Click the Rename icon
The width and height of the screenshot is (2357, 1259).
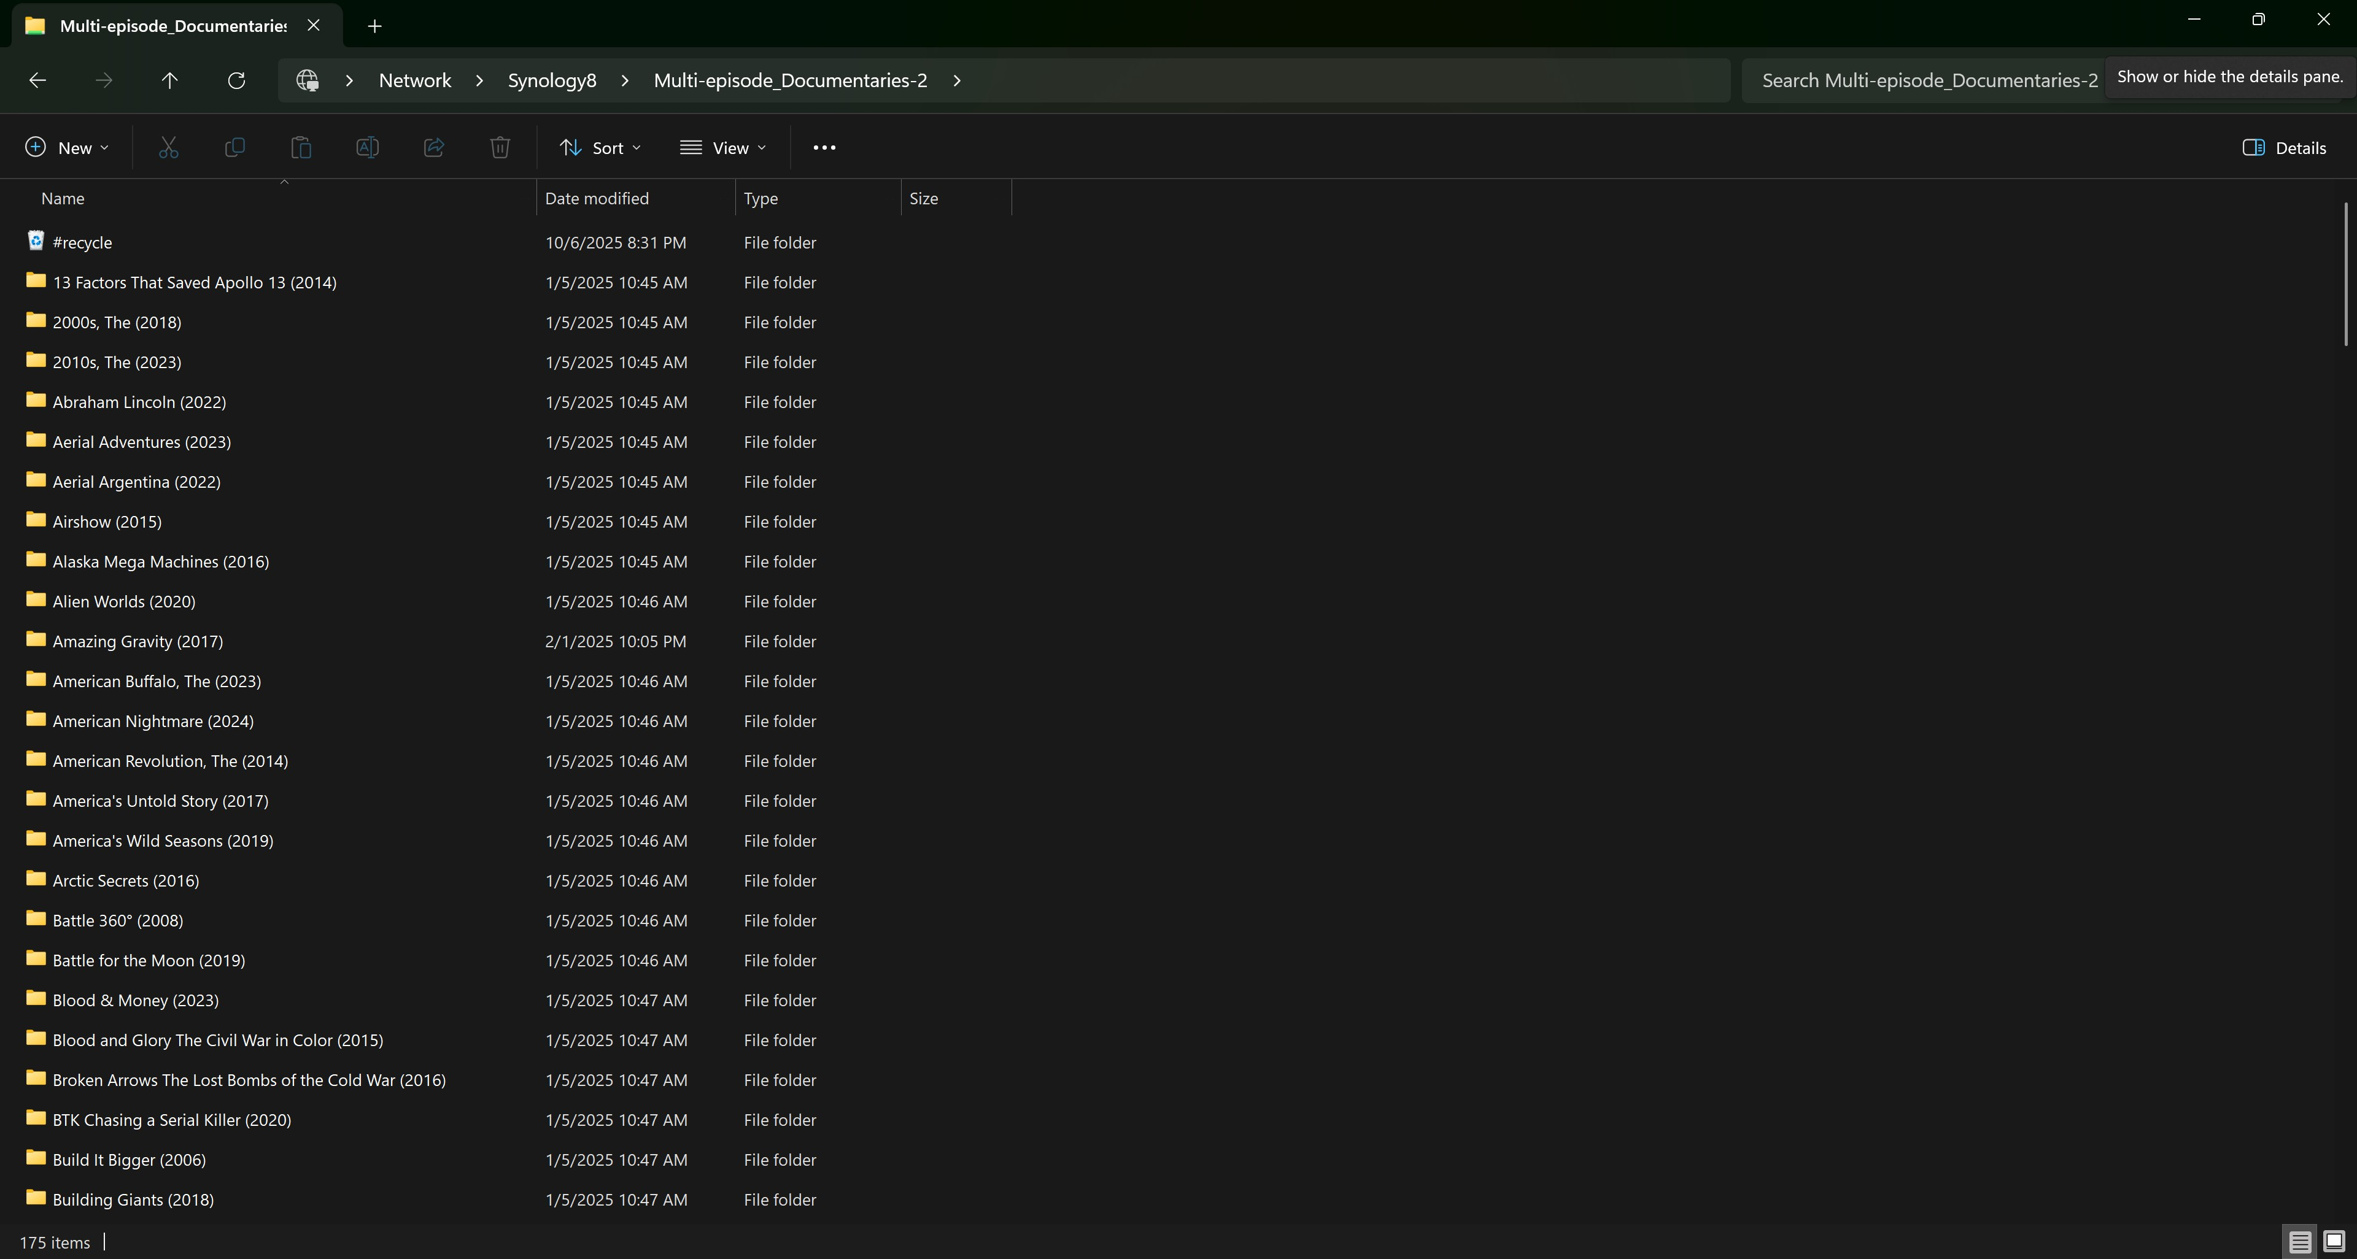367,147
